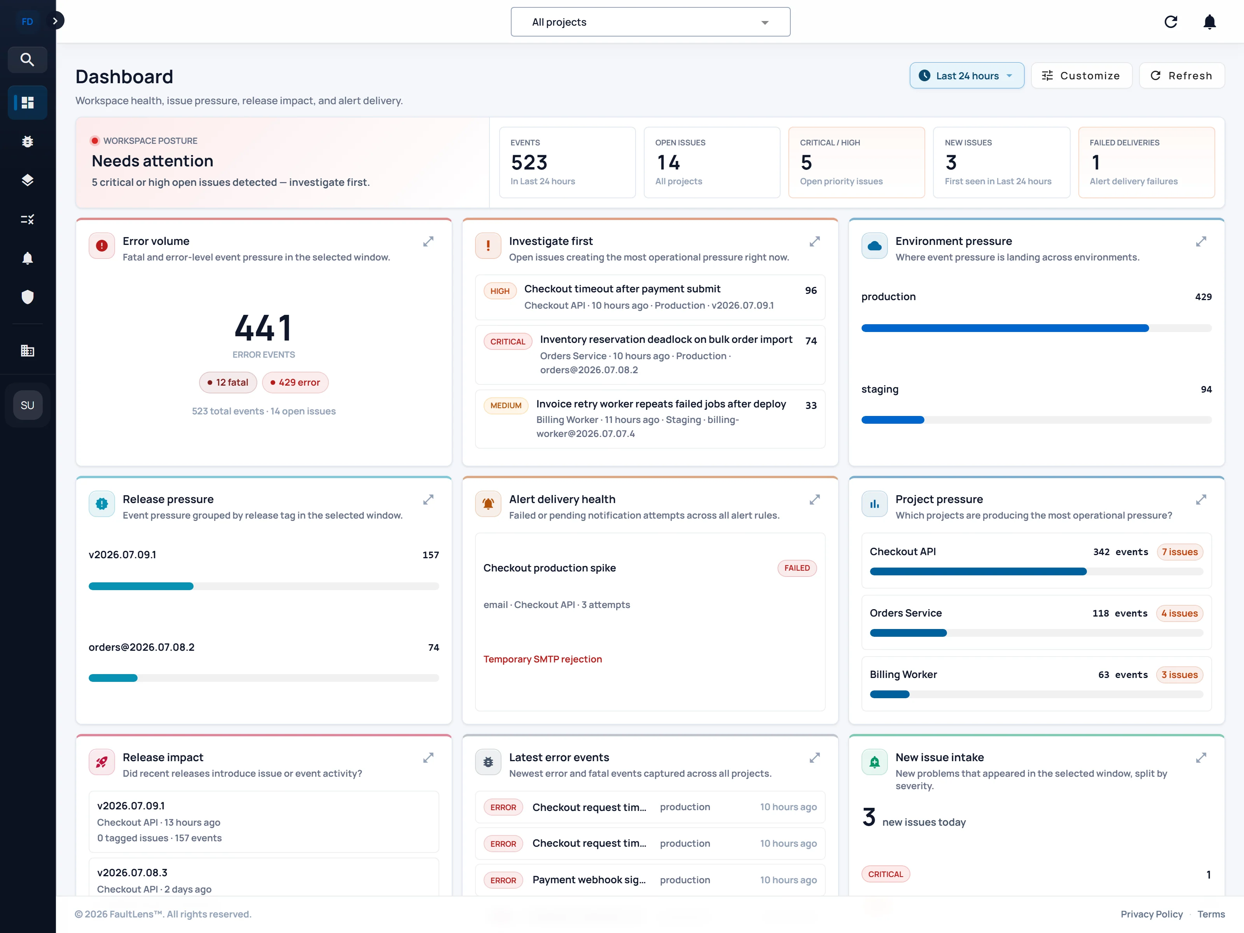Open the alerts bell icon in the sidebar
Image resolution: width=1244 pixels, height=933 pixels.
[27, 258]
